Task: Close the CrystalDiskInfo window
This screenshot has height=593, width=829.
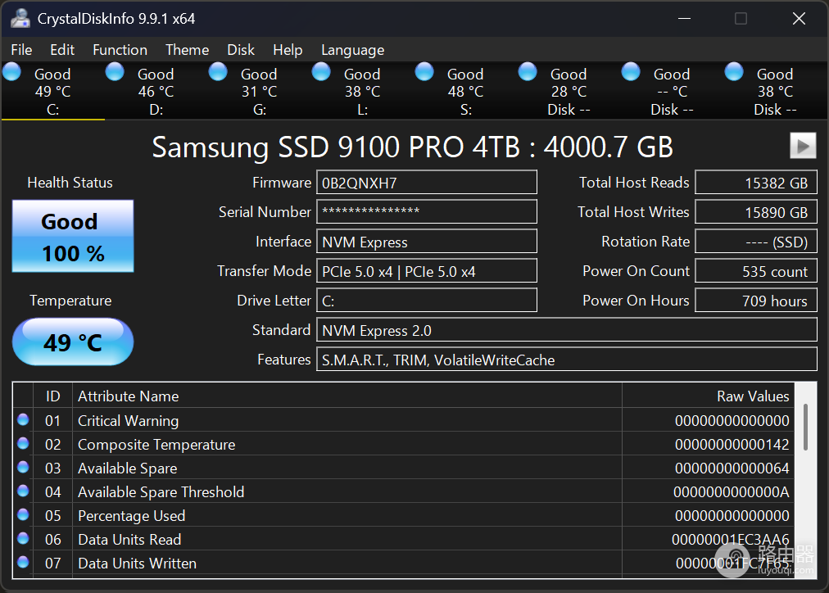Action: click(799, 19)
